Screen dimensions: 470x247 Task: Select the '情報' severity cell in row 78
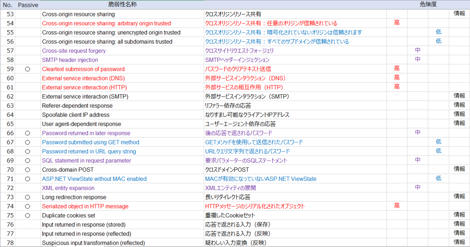(459, 243)
